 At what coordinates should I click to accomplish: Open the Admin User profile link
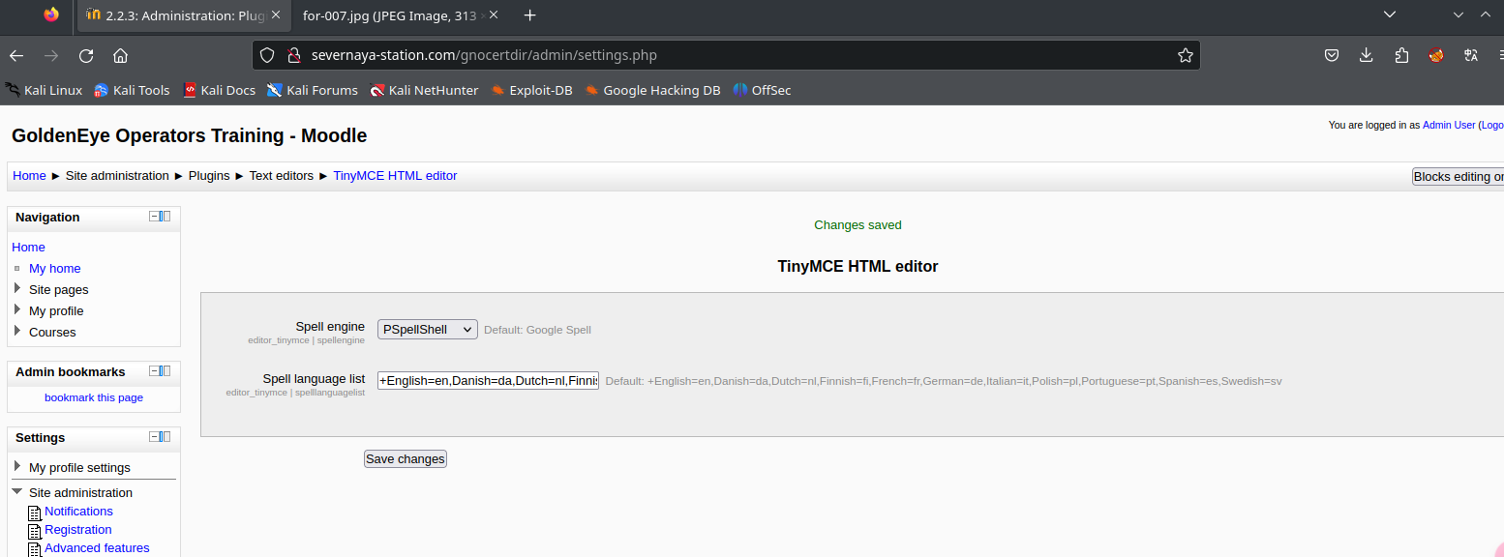pyautogui.click(x=1449, y=125)
